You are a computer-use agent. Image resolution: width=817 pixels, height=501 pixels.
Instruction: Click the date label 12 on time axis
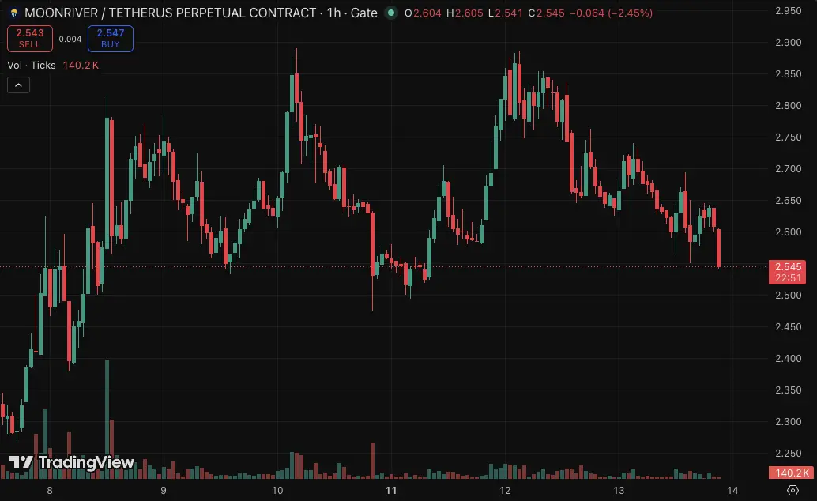tap(505, 490)
